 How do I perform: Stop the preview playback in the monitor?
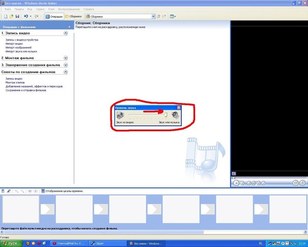242,183
